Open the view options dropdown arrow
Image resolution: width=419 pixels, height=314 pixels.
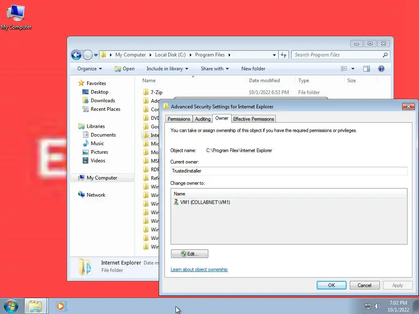pos(353,69)
